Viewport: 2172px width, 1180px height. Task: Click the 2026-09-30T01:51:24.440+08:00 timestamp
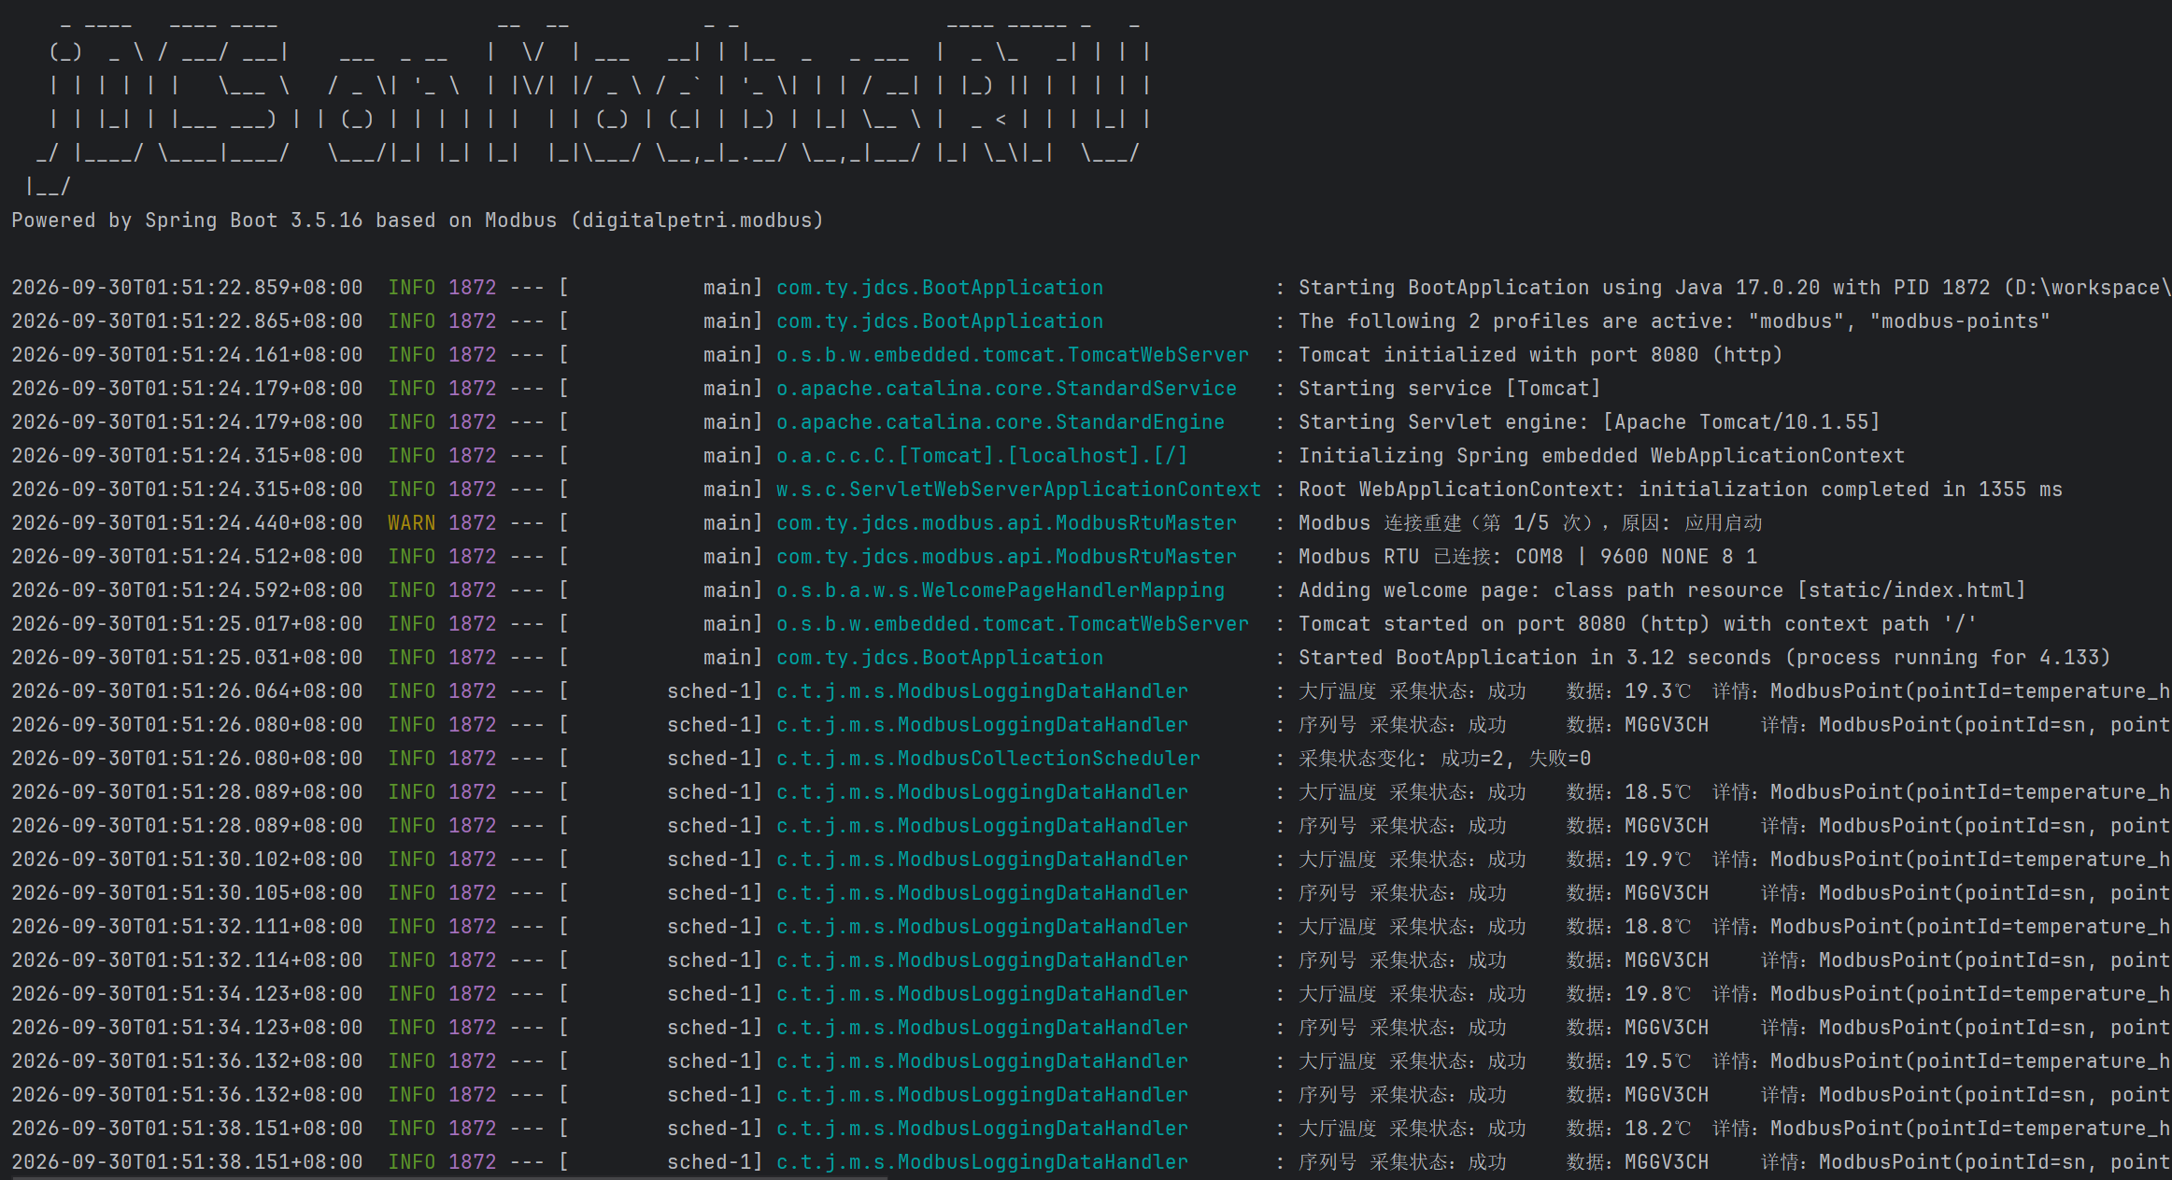point(187,523)
